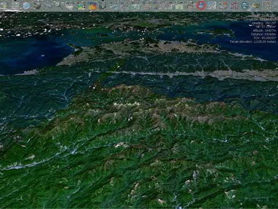Image resolution: width=278 pixels, height=209 pixels.
Task: Click the tan map icon at toolbar's far right
Action: pyautogui.click(x=266, y=5)
